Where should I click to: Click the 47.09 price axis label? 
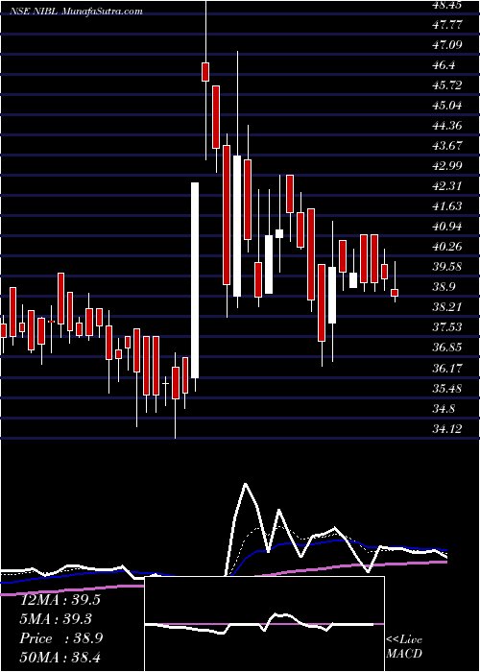(x=447, y=44)
